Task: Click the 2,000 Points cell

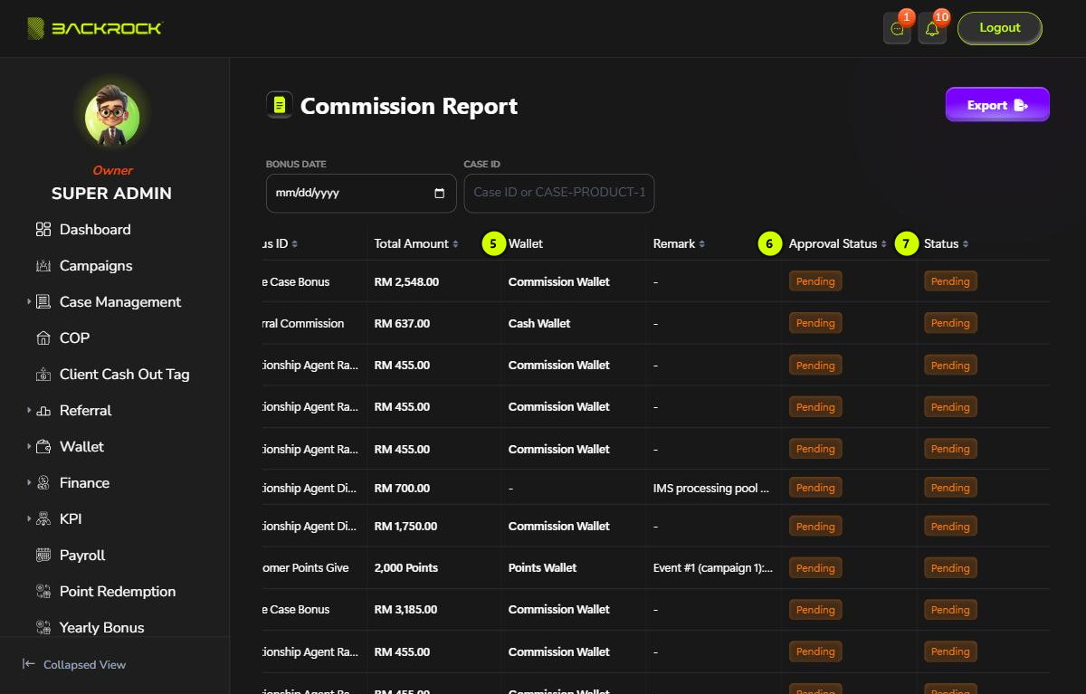Action: (x=405, y=568)
